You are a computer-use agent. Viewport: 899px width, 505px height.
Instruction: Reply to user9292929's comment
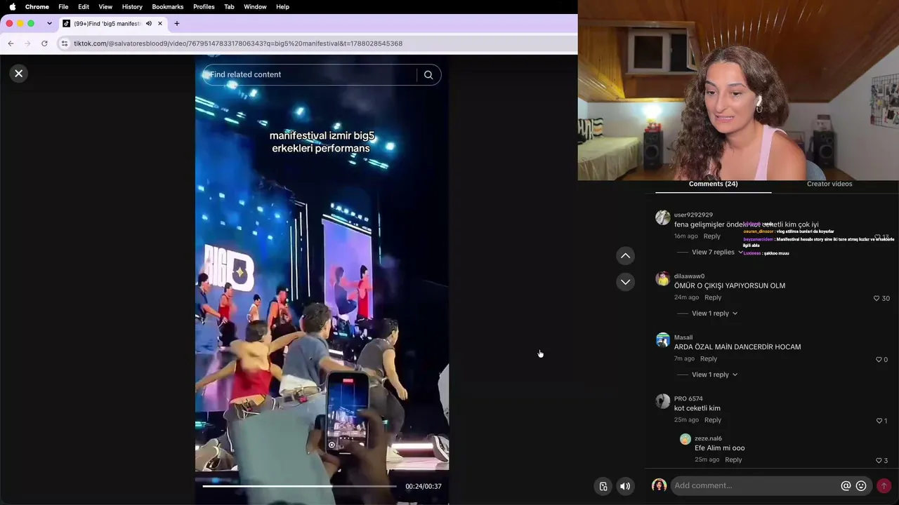coord(711,236)
